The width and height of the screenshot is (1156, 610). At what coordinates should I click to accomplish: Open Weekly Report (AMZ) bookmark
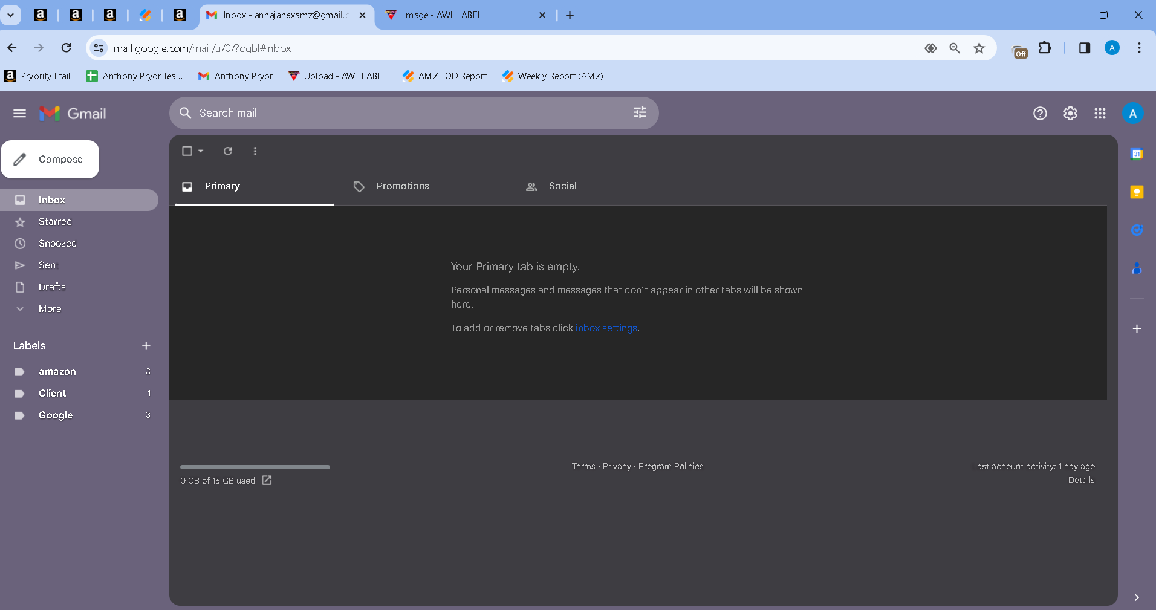tap(553, 76)
